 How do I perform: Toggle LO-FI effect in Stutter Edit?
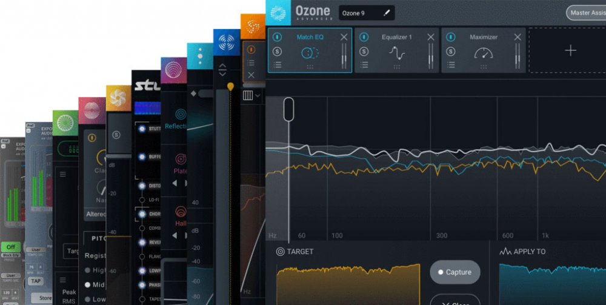[x=142, y=200]
